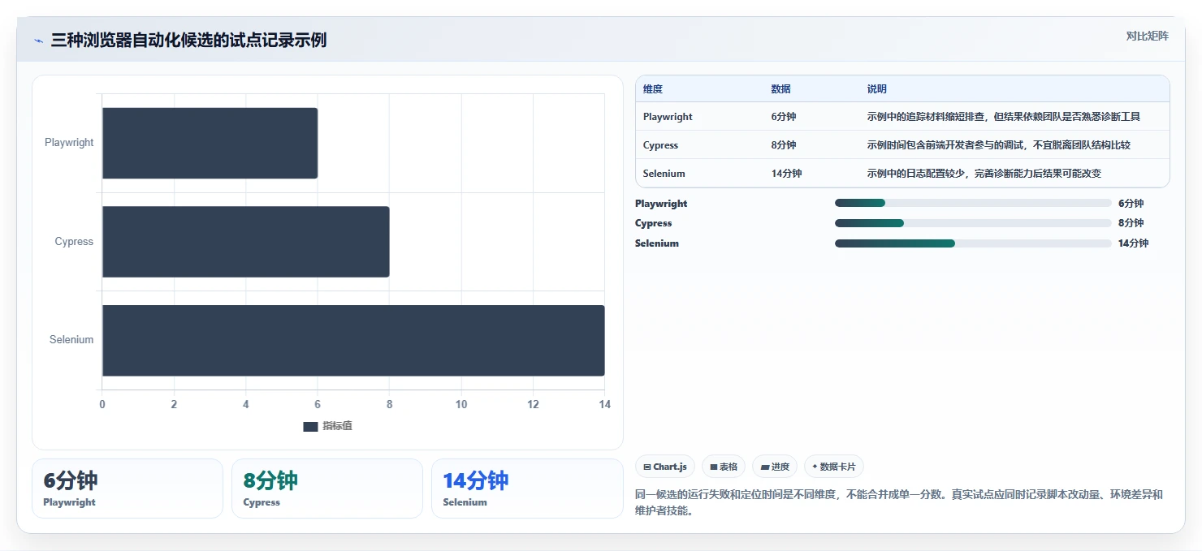Screen dimensions: 1202x551
Task: Click the description starting 示例时间包含前端
Action: [999, 145]
